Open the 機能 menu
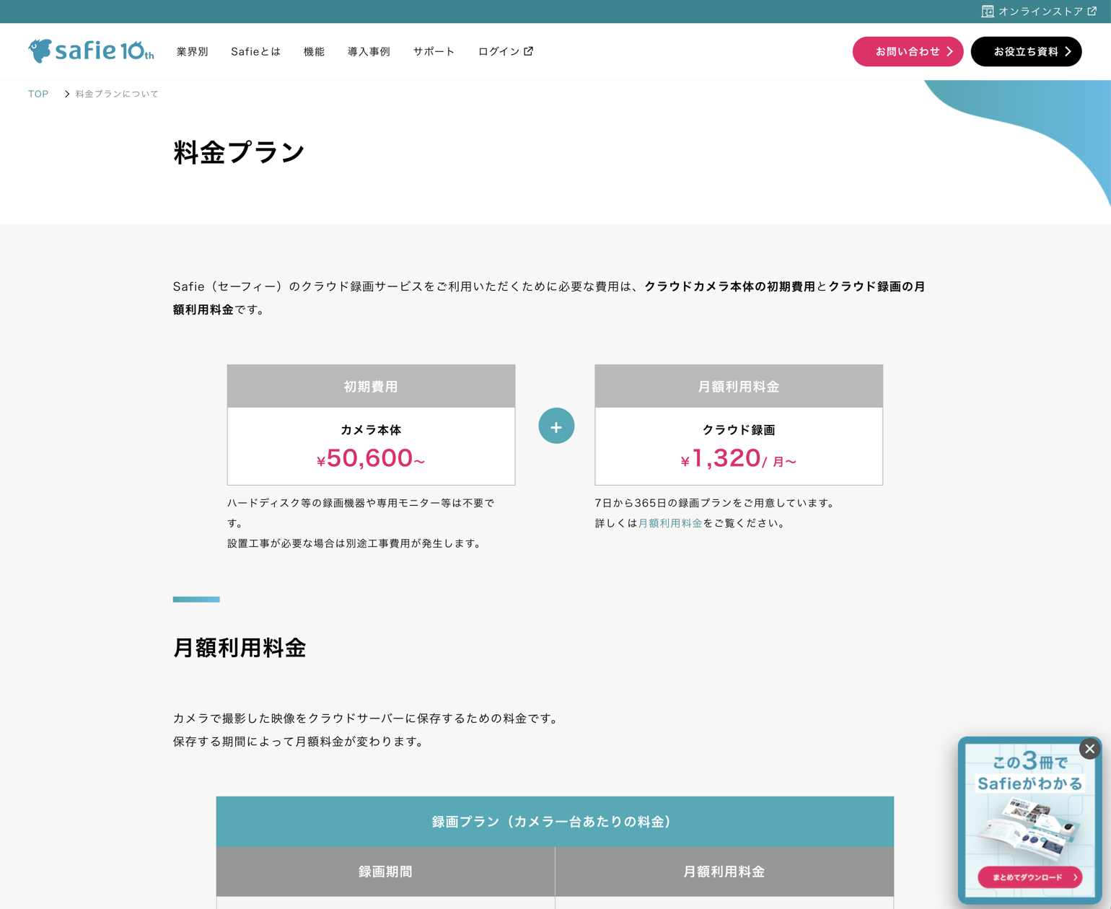Viewport: 1111px width, 909px height. pyautogui.click(x=314, y=51)
